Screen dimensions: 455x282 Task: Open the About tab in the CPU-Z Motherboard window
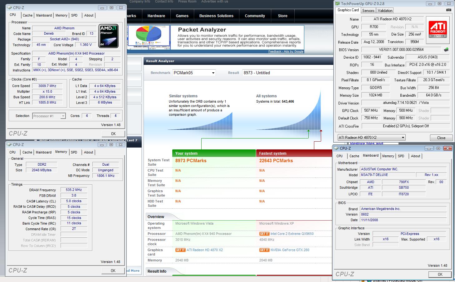415,156
